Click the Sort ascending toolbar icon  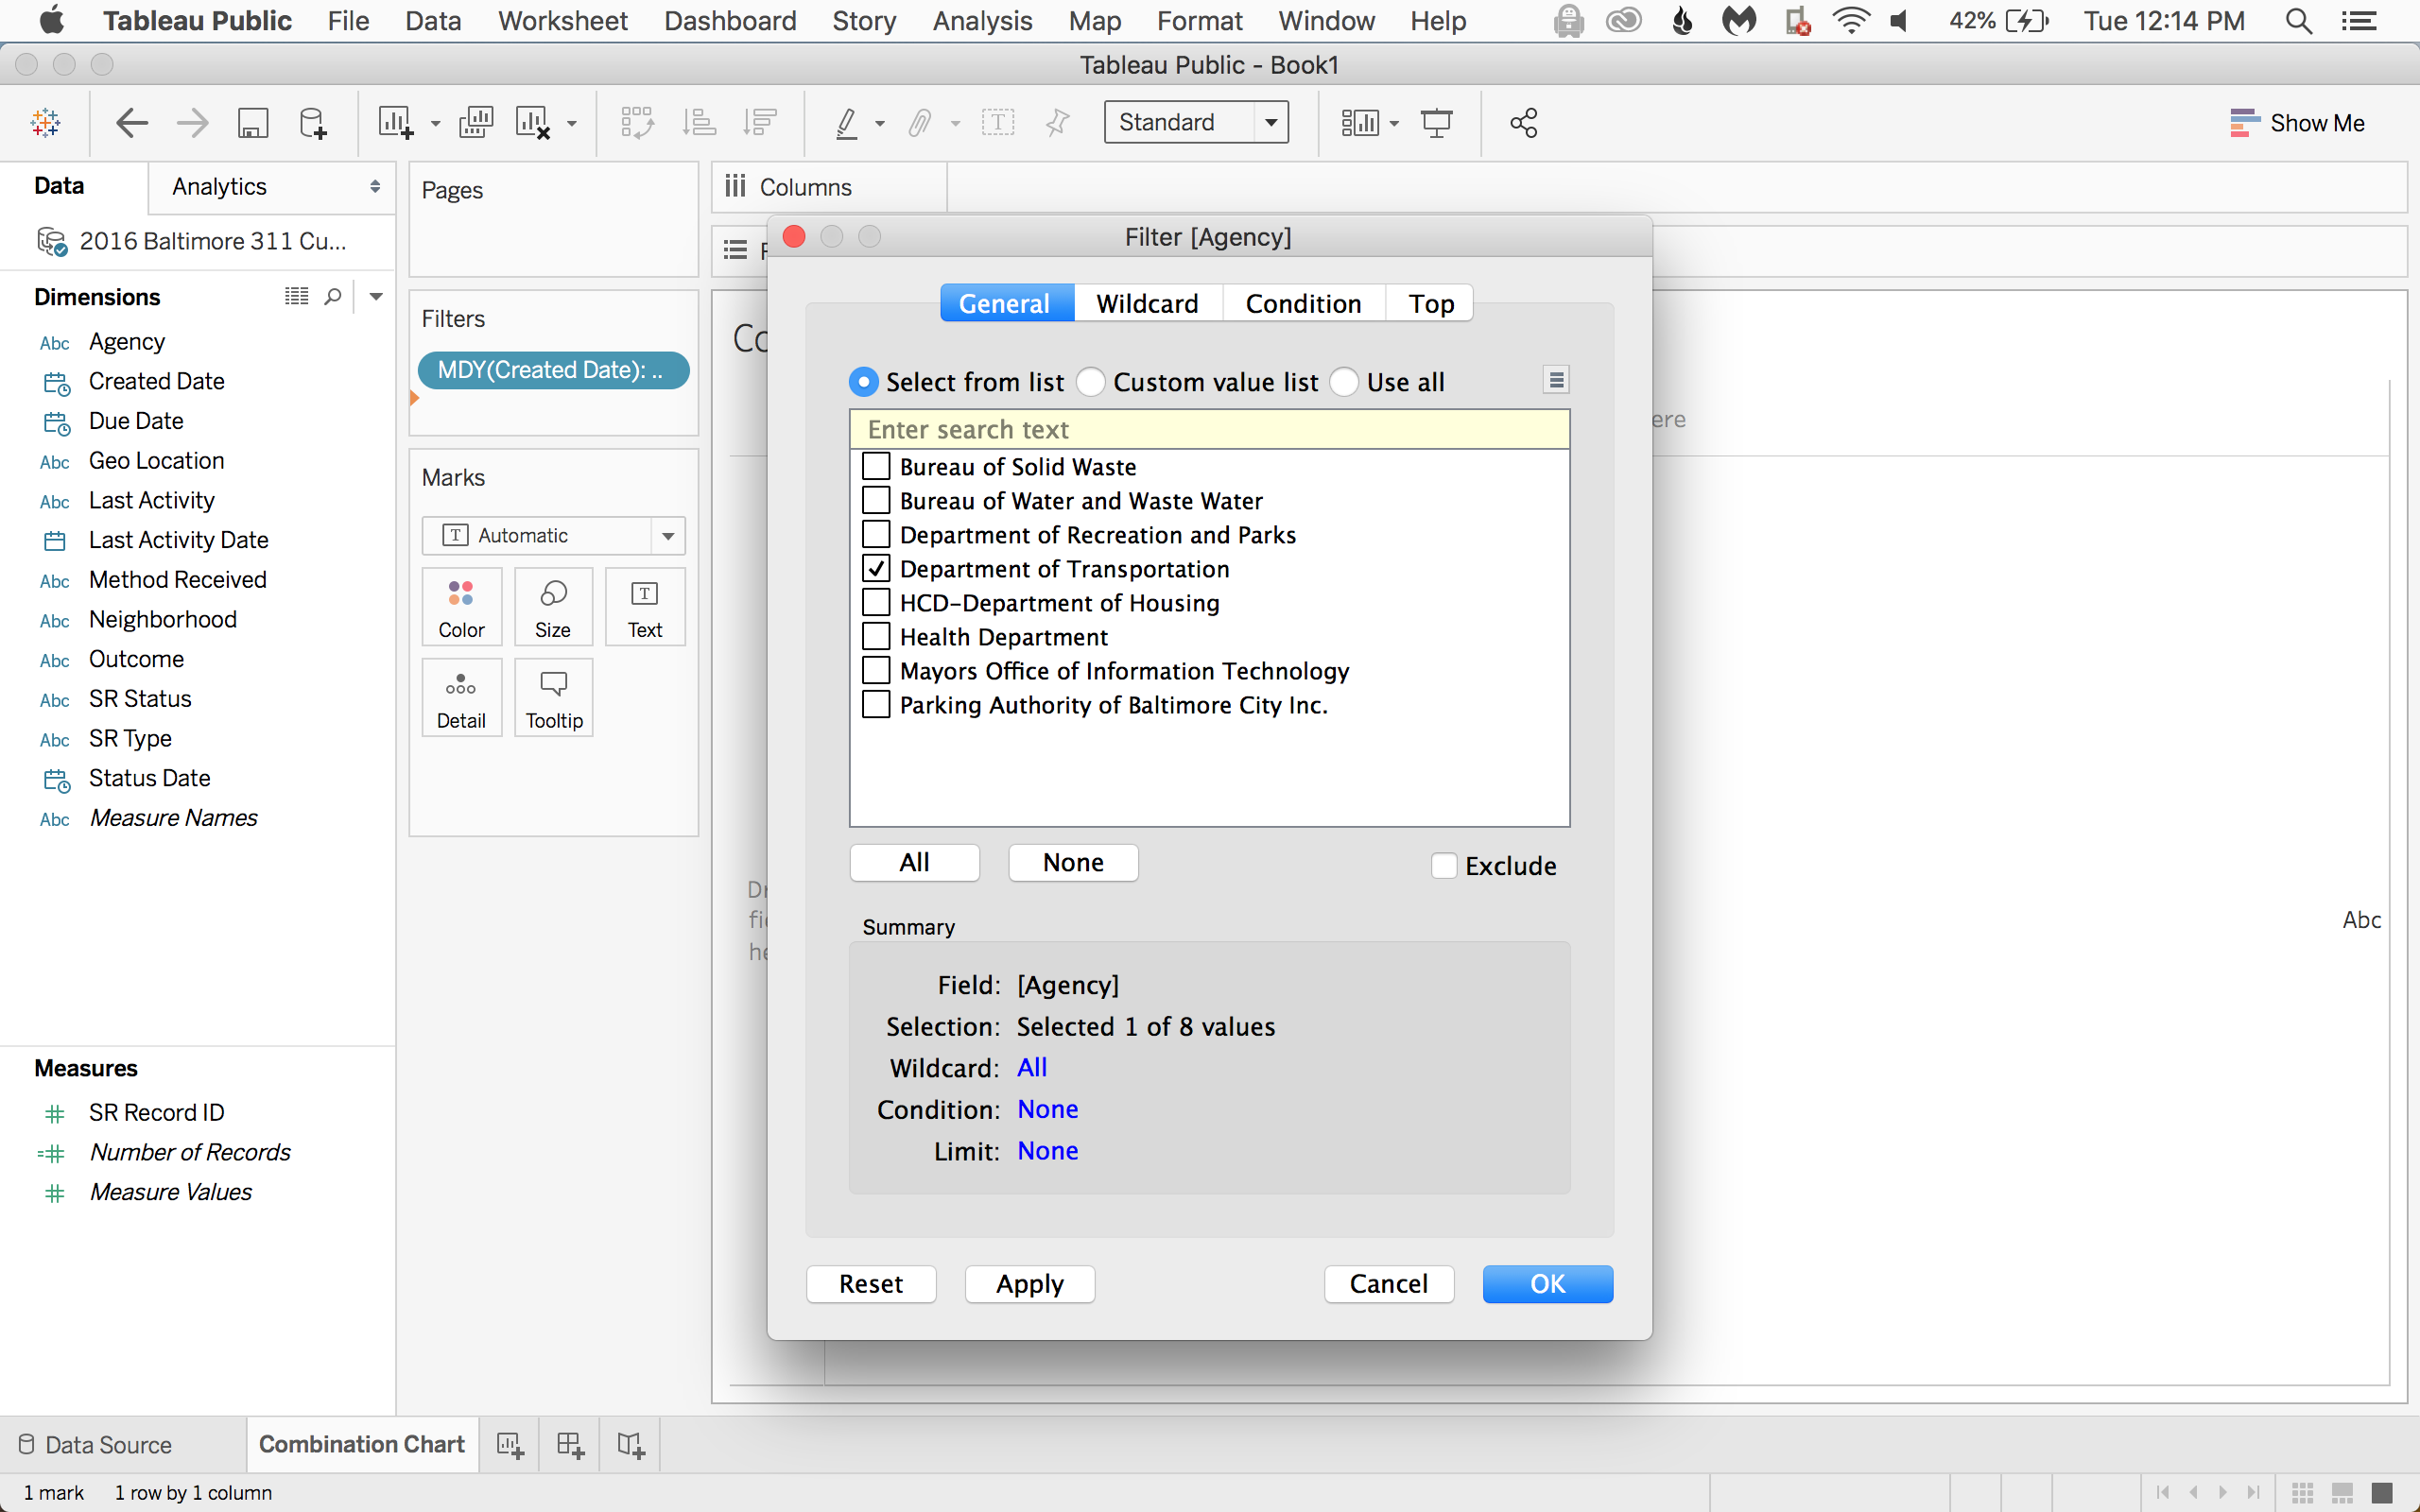click(699, 123)
